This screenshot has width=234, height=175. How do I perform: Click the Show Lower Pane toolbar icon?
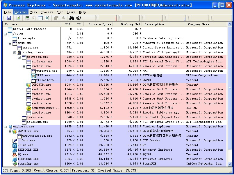pyautogui.click(x=40, y=18)
